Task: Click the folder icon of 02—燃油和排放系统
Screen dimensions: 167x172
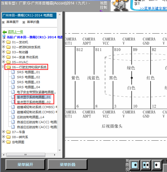Action: tap(8, 47)
